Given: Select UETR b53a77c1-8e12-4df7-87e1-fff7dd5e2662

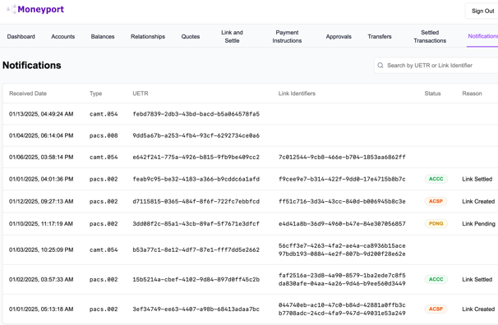Looking at the screenshot, I should click(x=196, y=249).
